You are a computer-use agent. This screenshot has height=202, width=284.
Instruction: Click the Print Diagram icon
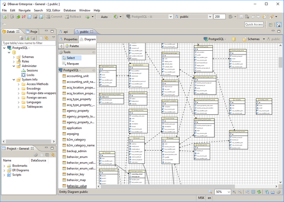[273, 192]
